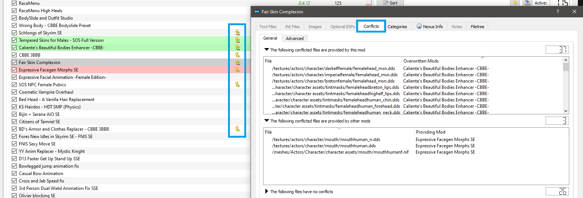The height and width of the screenshot is (198, 583).
Task: Select /textures/actors/character/mouth/mouthhuman.dds row
Action: [x=416, y=146]
